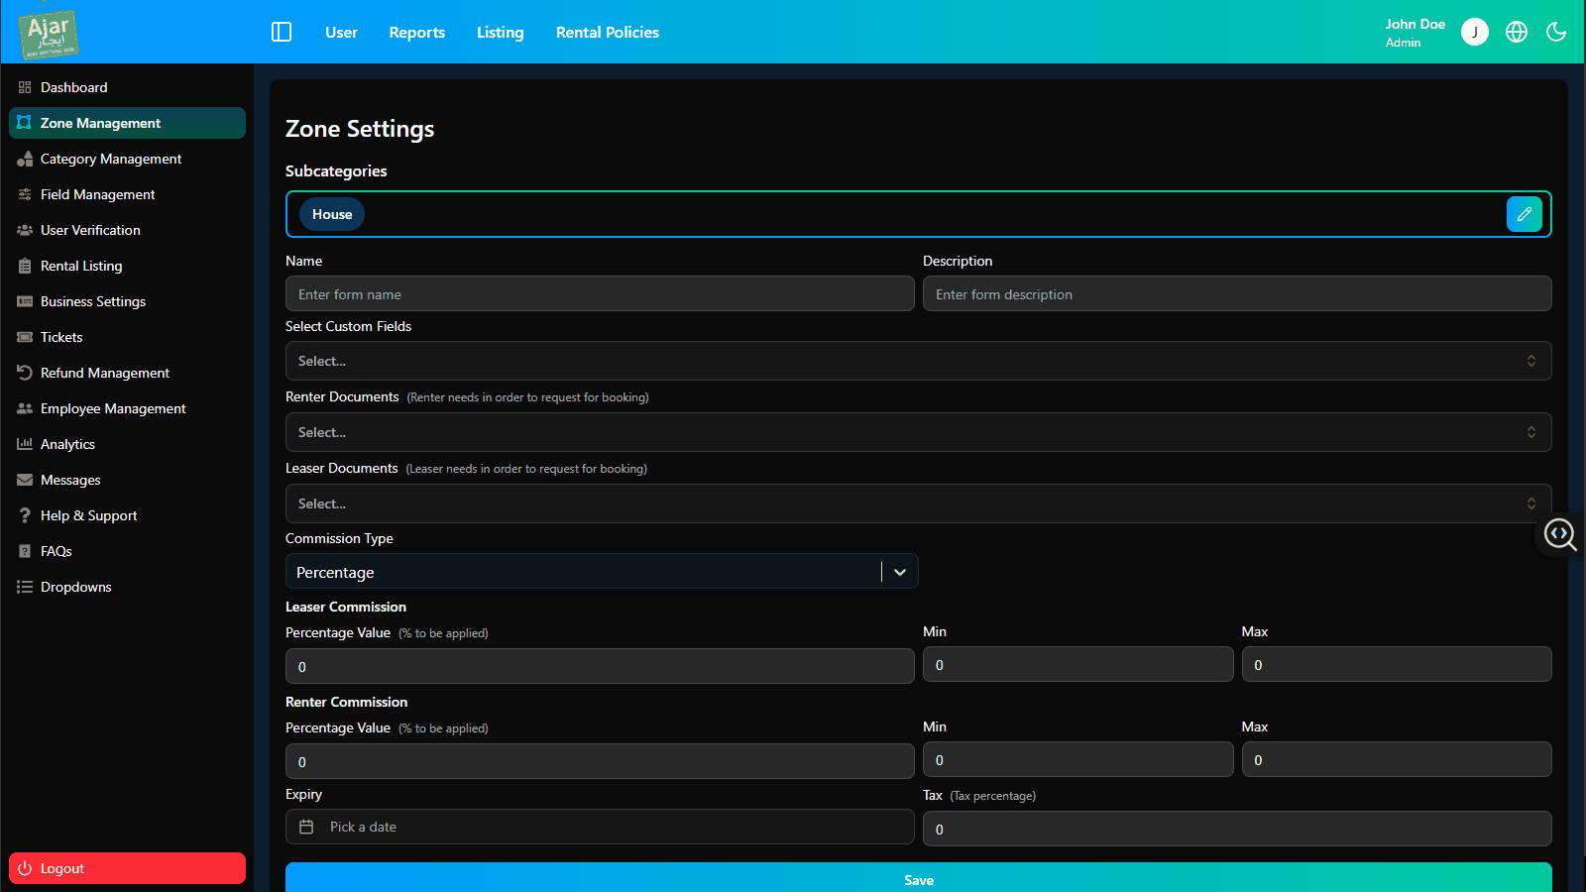Focus Leaser Commission Min field
The image size is (1586, 892).
(1077, 664)
